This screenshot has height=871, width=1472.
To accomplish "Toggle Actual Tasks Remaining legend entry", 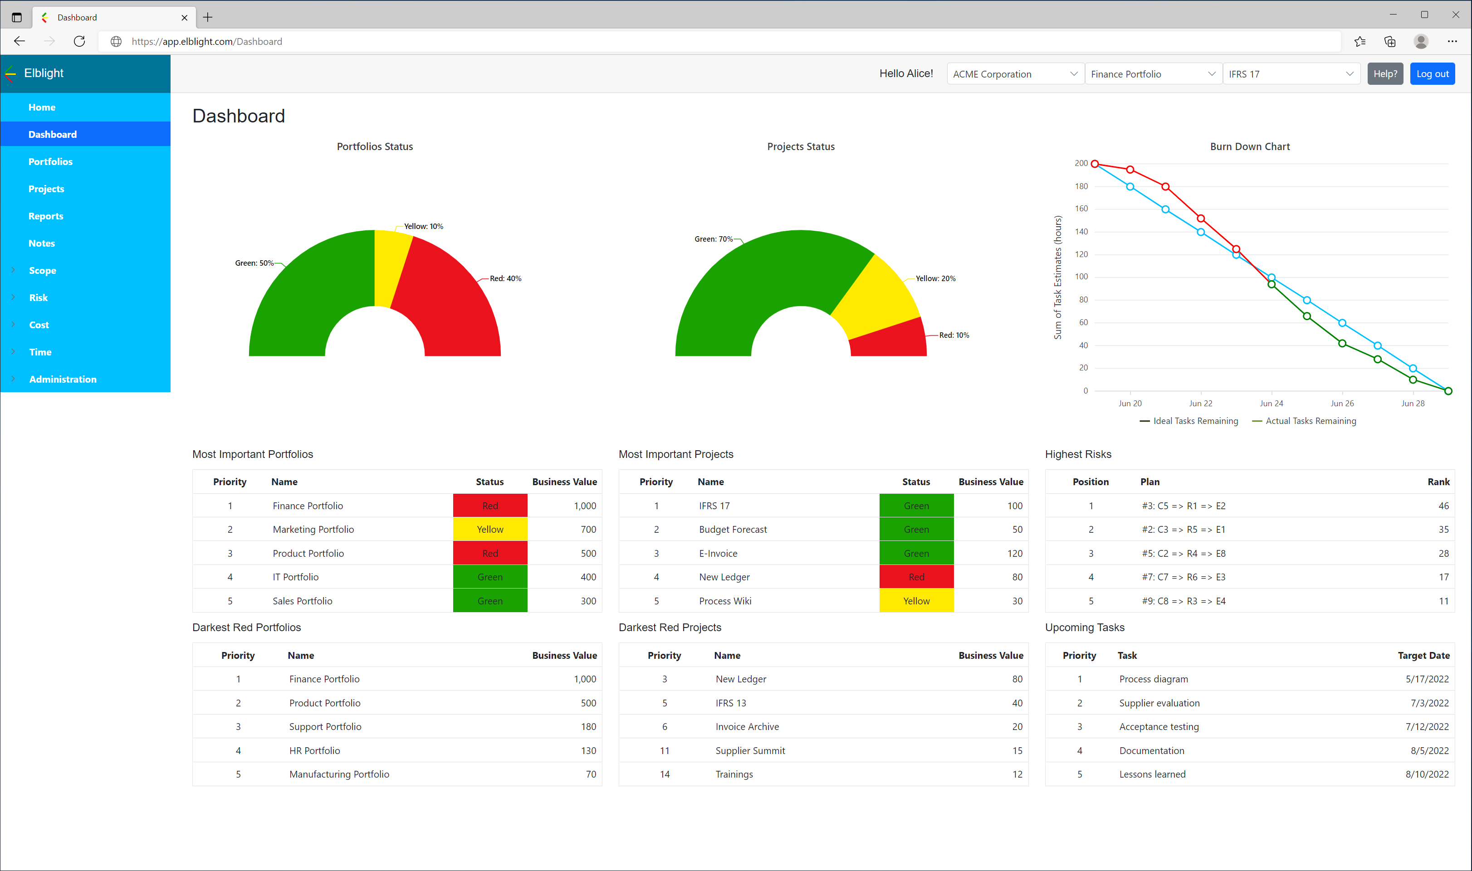I will [1304, 421].
